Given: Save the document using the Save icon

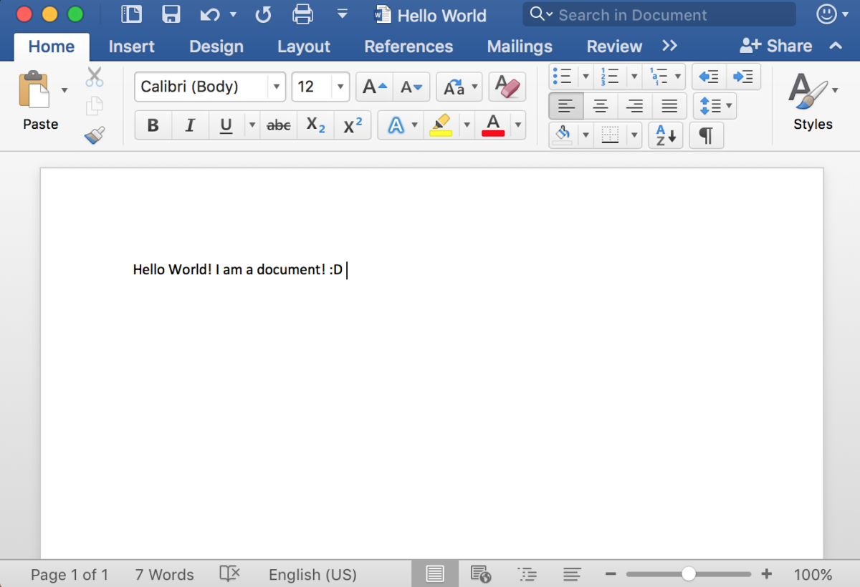Looking at the screenshot, I should pos(171,14).
